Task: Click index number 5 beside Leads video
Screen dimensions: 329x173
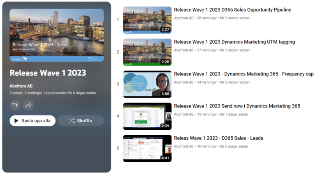Action: pos(118,148)
